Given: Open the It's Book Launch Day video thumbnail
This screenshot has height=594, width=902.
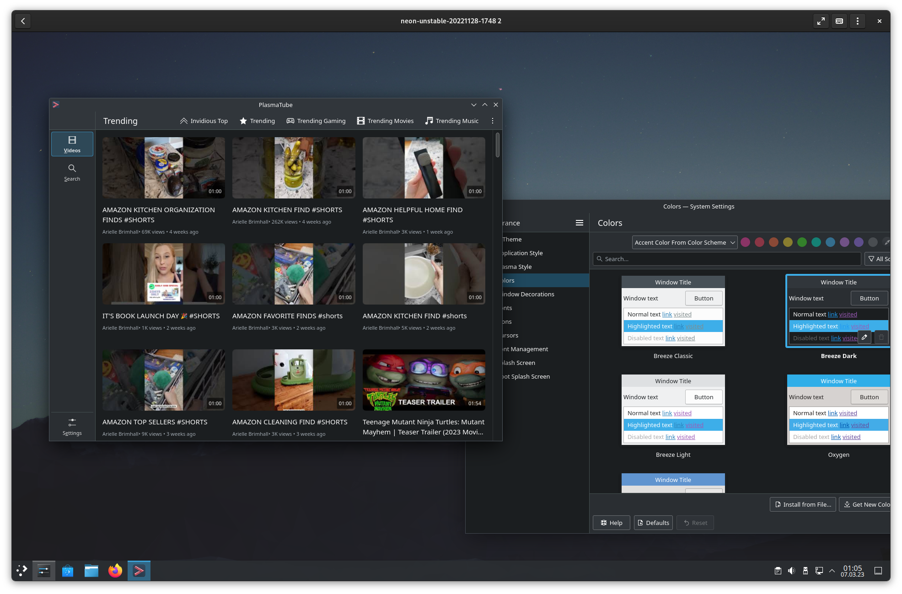Looking at the screenshot, I should click(164, 274).
